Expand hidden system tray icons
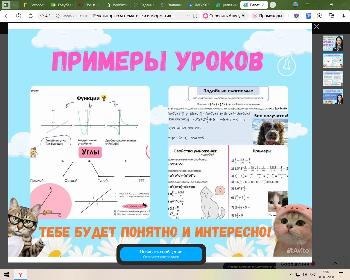350x280 pixels. tap(291, 275)
